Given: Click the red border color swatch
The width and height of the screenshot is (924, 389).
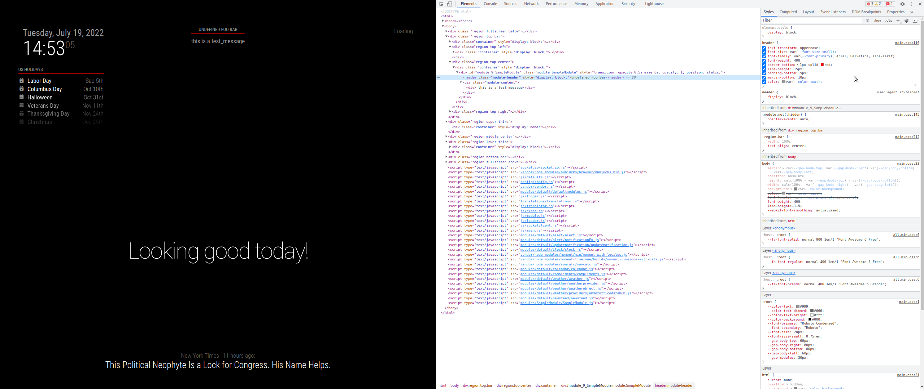Looking at the screenshot, I should (822, 65).
